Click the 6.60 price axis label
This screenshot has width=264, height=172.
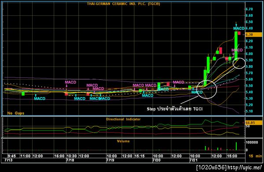point(249,15)
